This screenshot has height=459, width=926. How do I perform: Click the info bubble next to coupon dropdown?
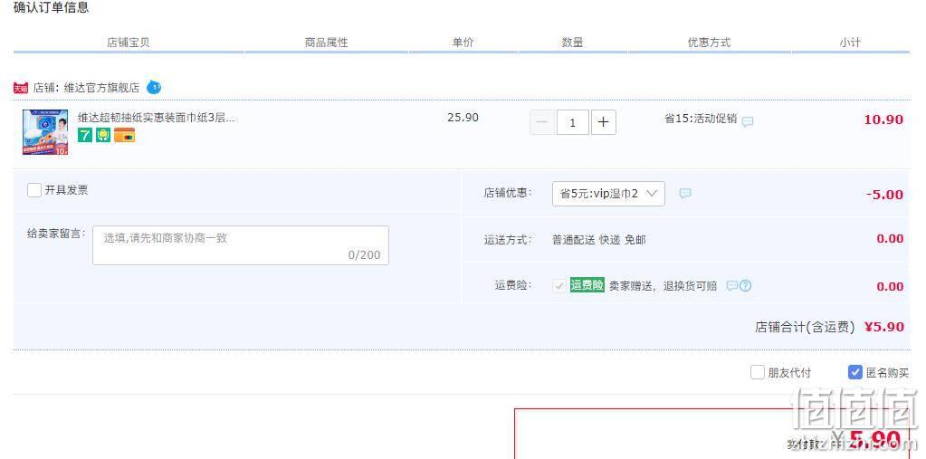(685, 193)
